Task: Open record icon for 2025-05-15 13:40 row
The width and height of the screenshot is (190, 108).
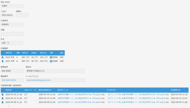Action: [3, 98]
